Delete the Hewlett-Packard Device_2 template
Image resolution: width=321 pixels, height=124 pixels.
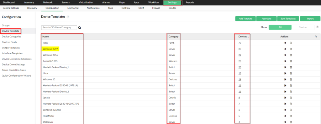click(291, 92)
